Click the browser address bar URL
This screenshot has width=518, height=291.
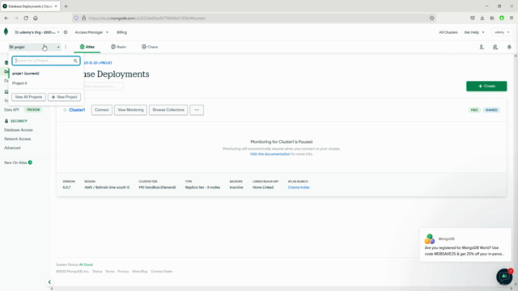coord(147,18)
